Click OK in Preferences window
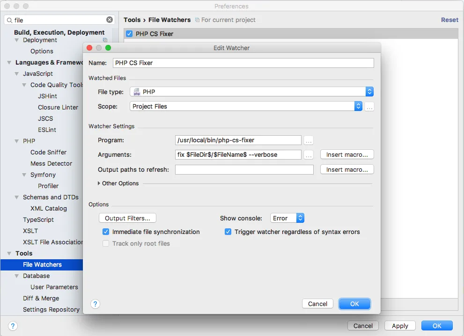This screenshot has width=464, height=336. pyautogui.click(x=437, y=326)
